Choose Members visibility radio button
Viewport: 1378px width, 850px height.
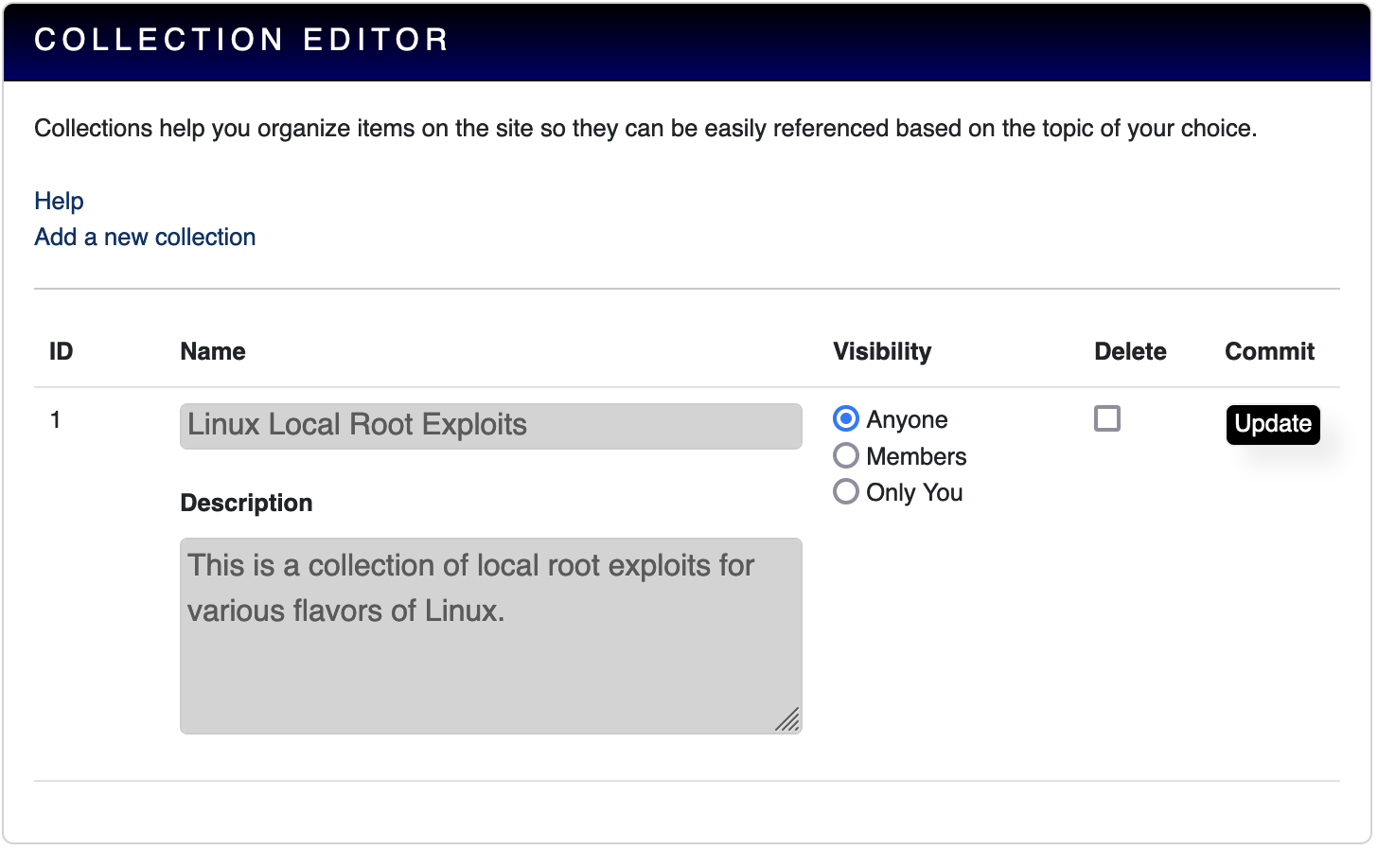(x=846, y=455)
